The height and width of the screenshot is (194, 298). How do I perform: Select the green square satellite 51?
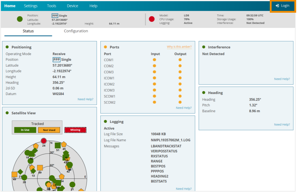pos(58,145)
